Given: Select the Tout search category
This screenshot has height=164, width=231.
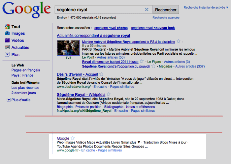Looking at the screenshot, I should click(16, 27).
